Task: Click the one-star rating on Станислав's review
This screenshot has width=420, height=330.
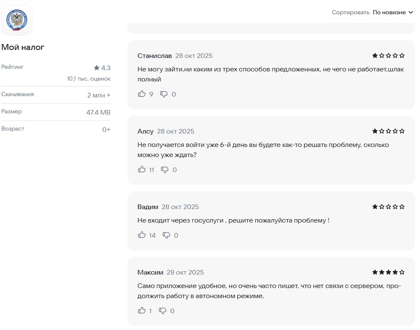Action: pyautogui.click(x=388, y=55)
